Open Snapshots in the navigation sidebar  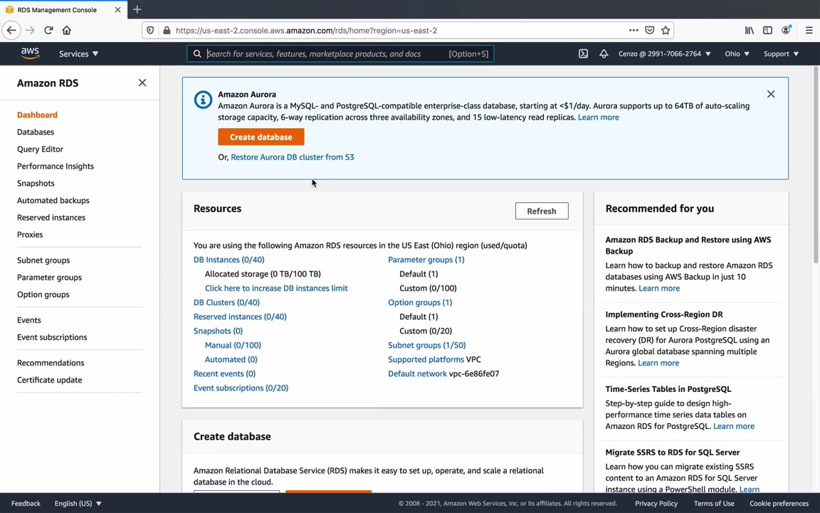pos(36,183)
